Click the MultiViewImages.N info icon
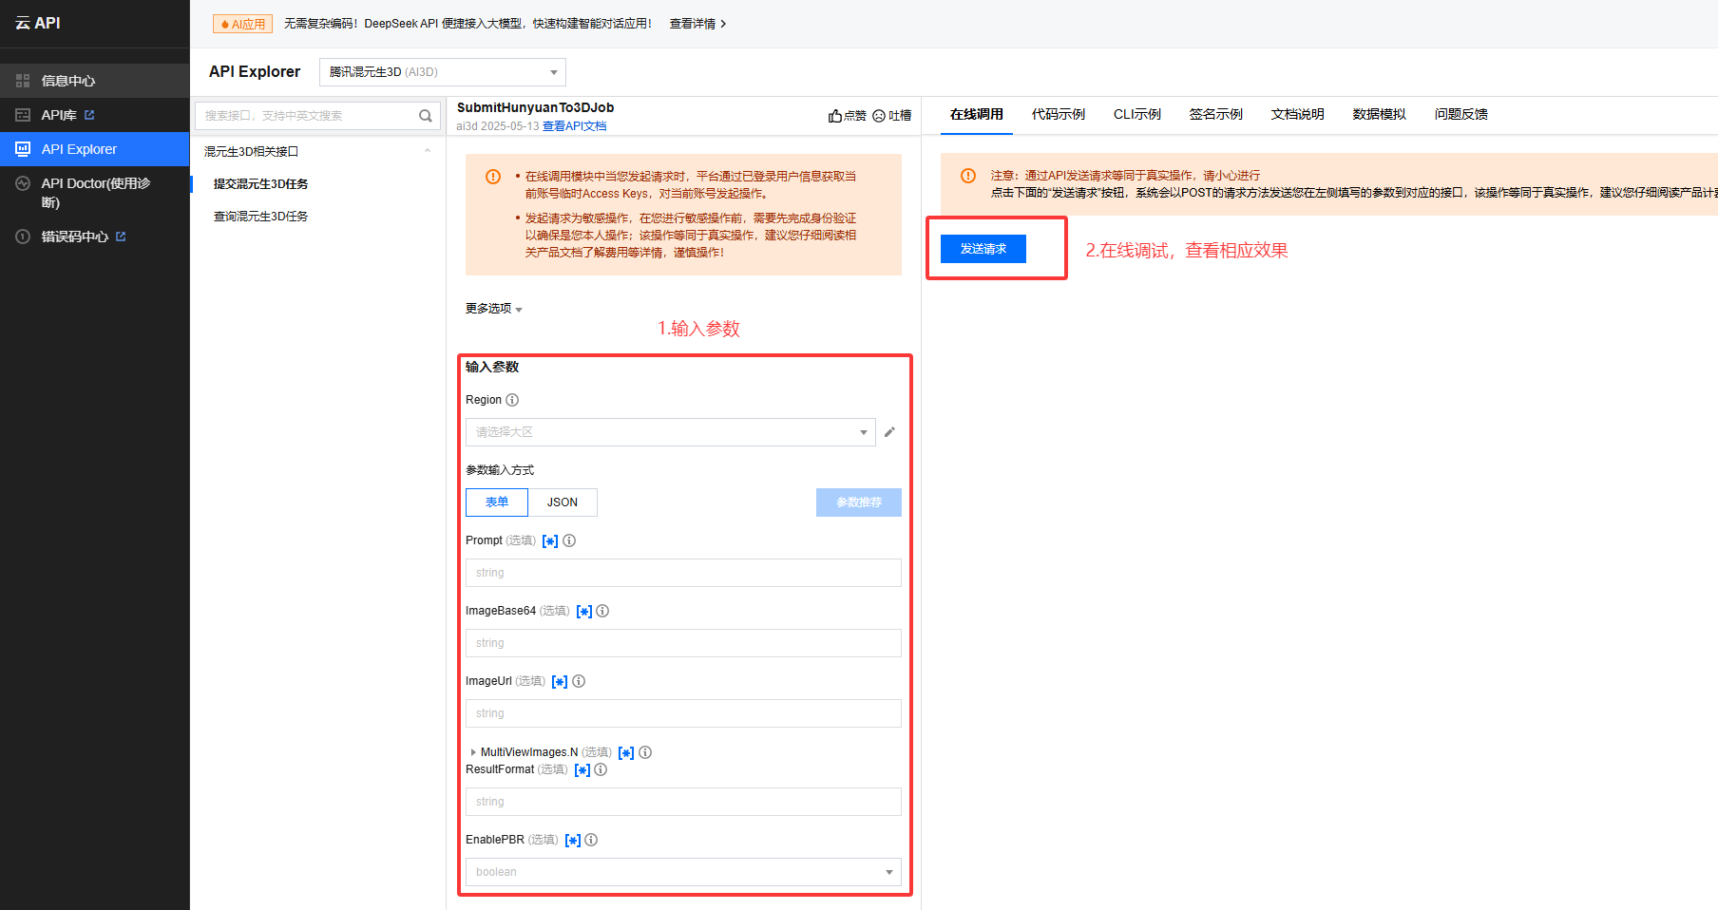 pos(645,752)
